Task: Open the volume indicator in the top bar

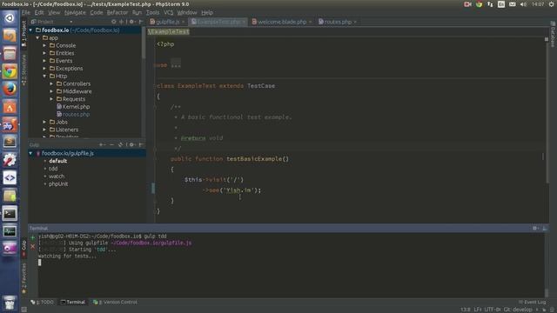Action: click(523, 4)
